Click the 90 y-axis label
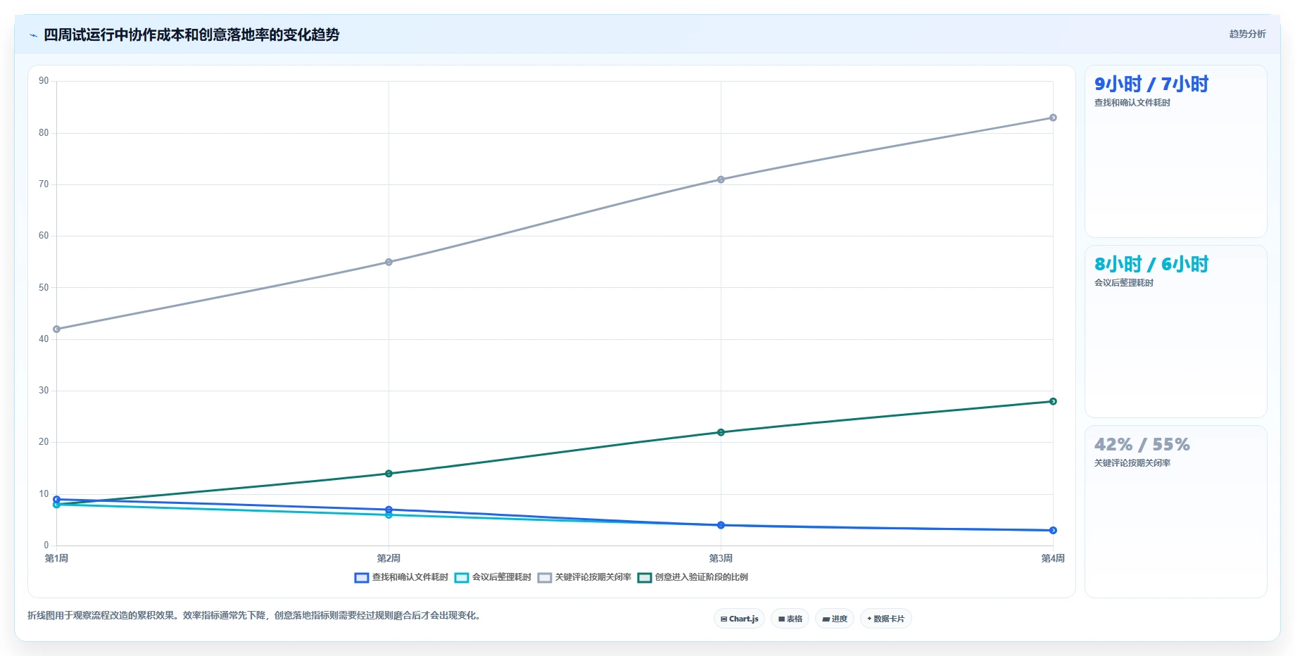The height and width of the screenshot is (656, 1295). point(44,81)
